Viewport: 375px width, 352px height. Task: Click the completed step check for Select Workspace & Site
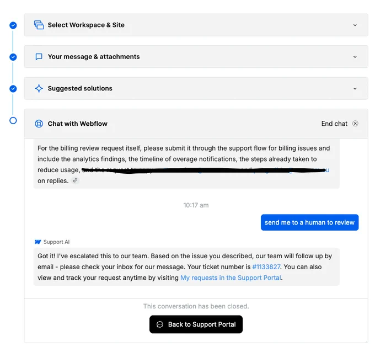(x=13, y=25)
